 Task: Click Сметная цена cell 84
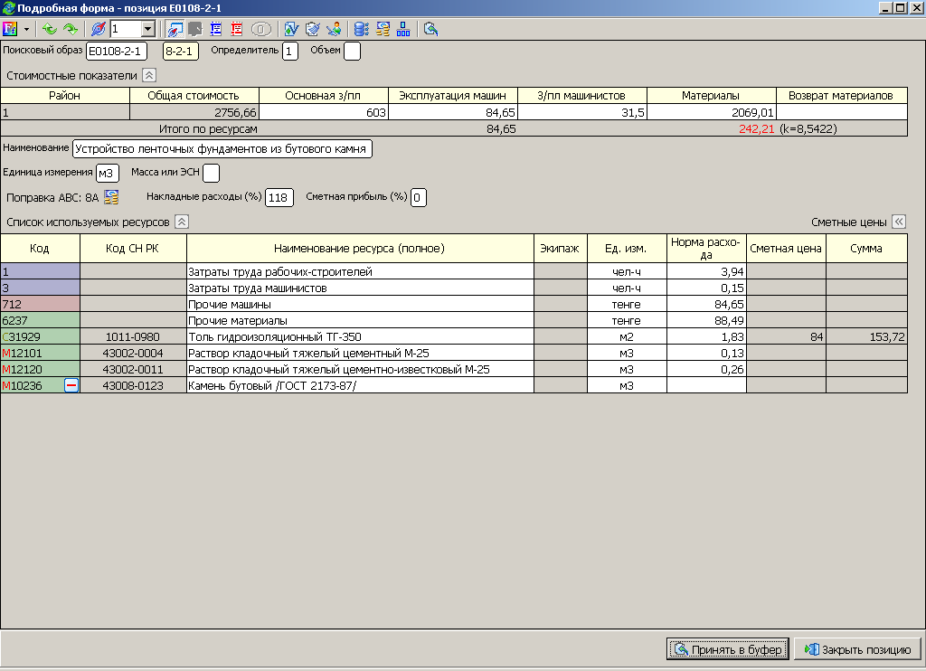(786, 336)
